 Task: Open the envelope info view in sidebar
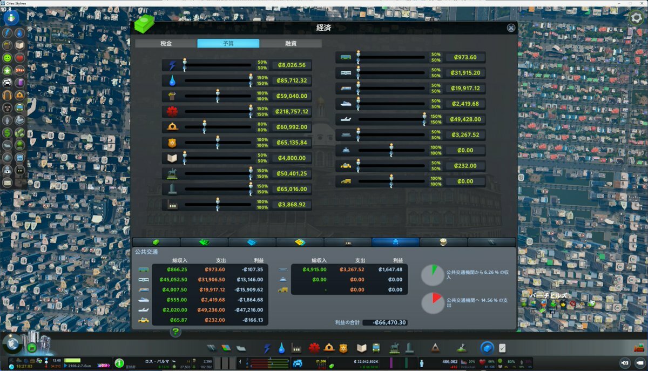[x=8, y=182]
